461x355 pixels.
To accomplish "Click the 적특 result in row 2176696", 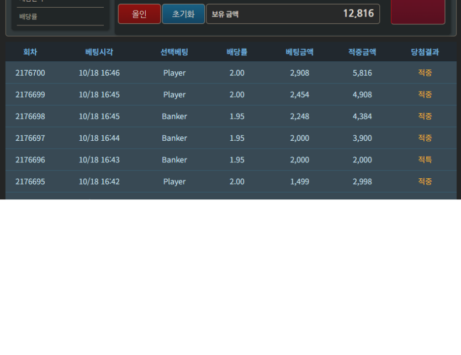I will 425,160.
